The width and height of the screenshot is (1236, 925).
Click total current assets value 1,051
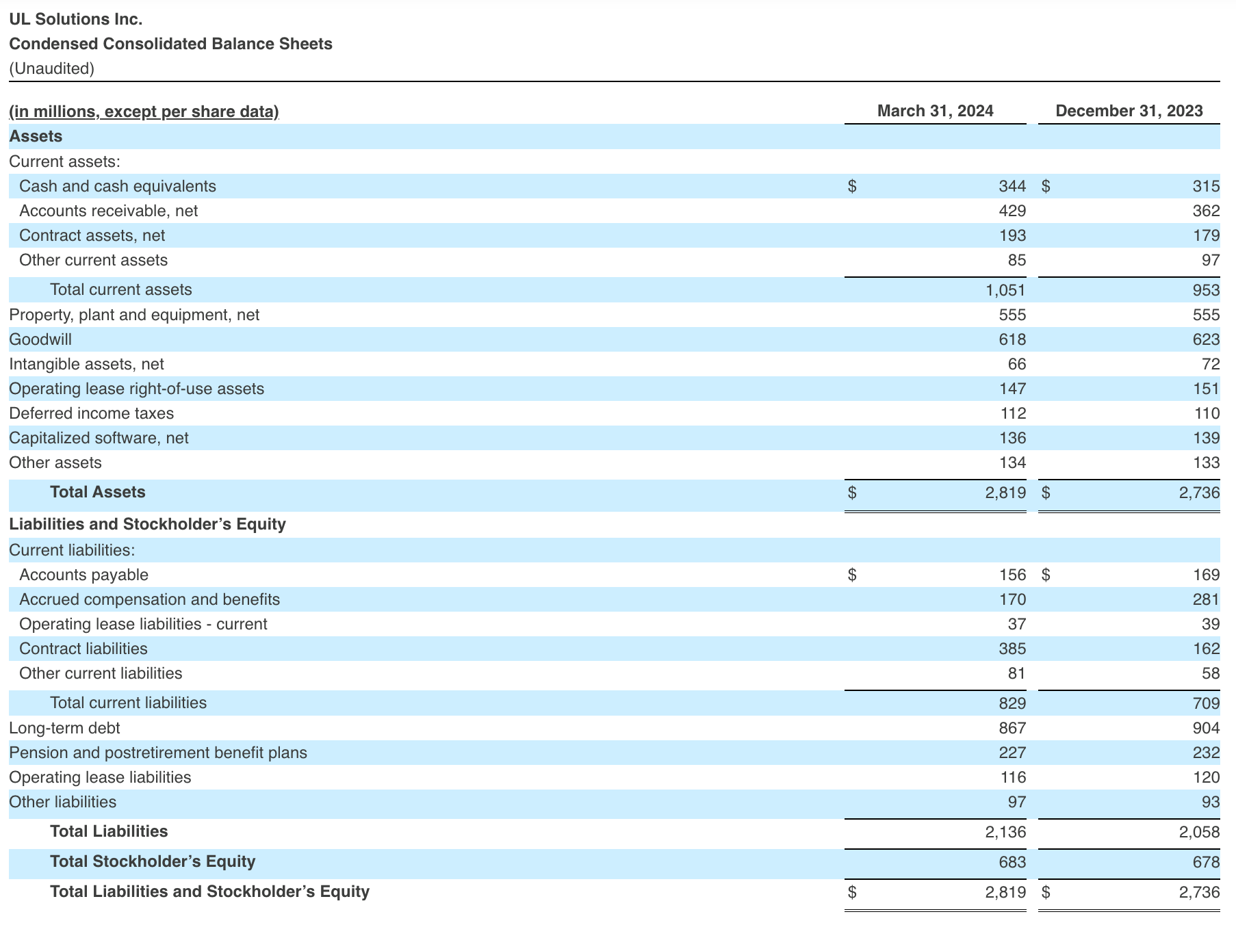tap(1005, 290)
